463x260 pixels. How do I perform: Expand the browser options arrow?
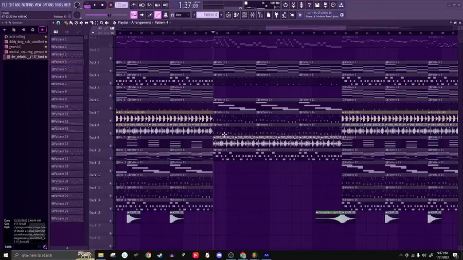click(3, 23)
